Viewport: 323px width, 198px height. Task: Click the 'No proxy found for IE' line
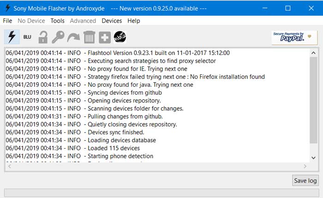pyautogui.click(x=96, y=69)
